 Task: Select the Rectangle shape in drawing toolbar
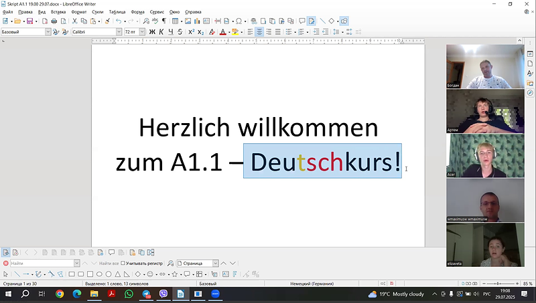72,274
